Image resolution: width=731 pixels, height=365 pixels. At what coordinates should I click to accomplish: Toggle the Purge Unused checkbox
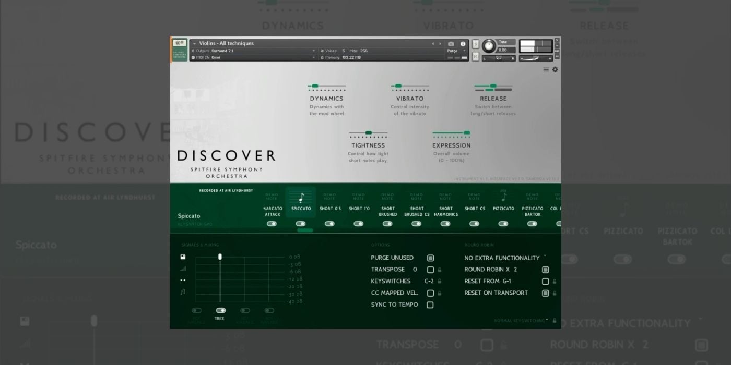point(430,258)
